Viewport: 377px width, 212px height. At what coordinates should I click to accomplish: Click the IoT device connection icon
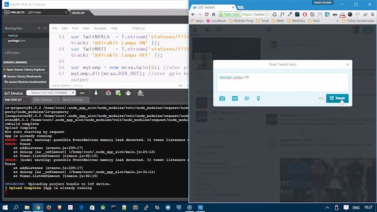tap(82, 93)
